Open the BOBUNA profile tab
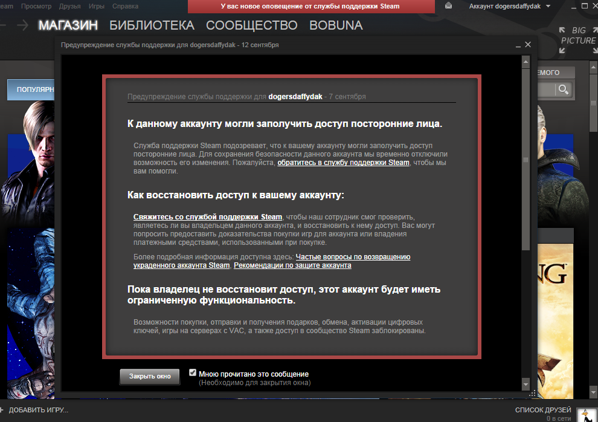Screen dimensions: 598x422 336,25
